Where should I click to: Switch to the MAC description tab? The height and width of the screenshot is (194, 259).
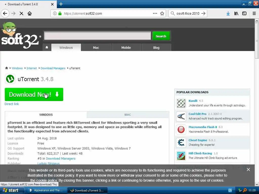128,115
